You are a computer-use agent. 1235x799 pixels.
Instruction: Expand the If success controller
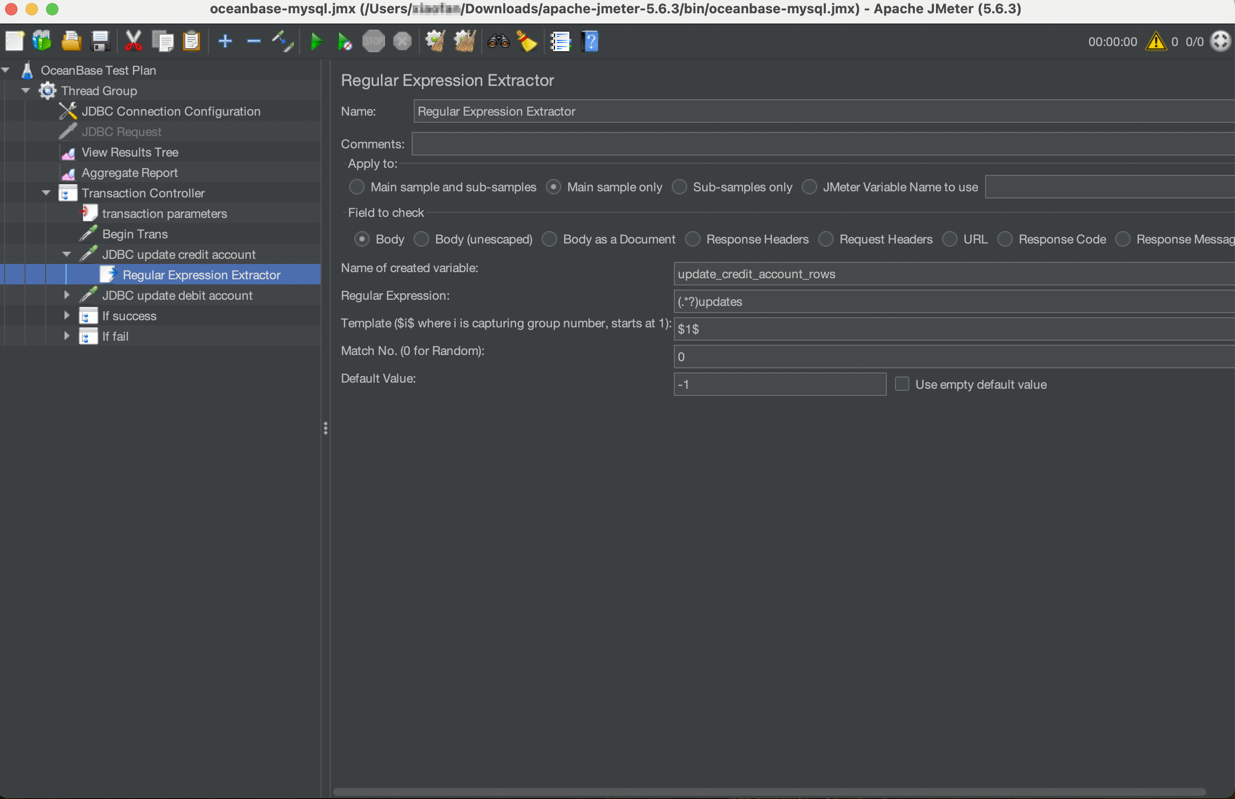(66, 315)
